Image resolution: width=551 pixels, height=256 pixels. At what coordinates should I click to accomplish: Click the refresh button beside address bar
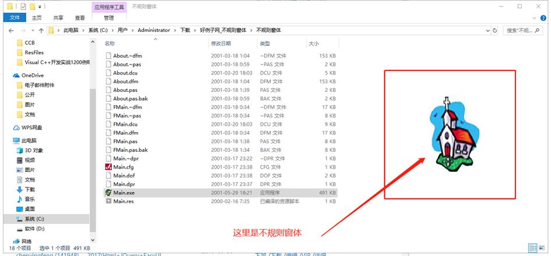(x=495, y=30)
